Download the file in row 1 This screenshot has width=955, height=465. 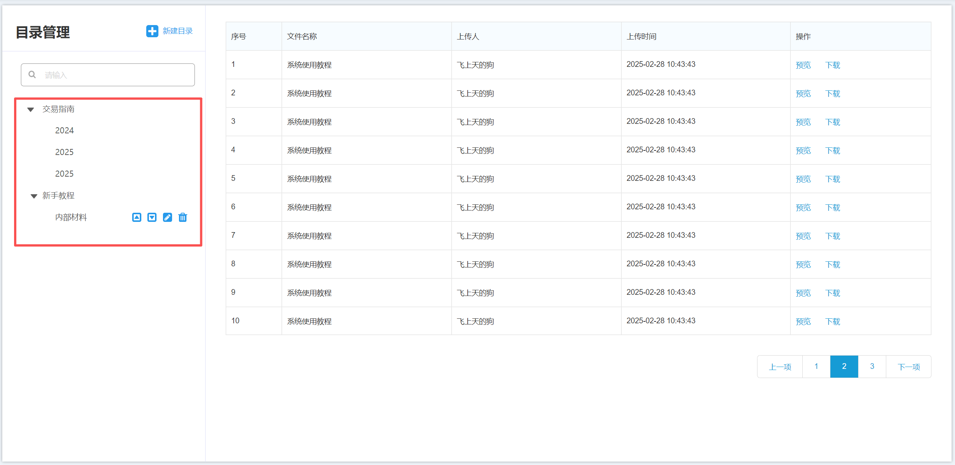pyautogui.click(x=832, y=65)
